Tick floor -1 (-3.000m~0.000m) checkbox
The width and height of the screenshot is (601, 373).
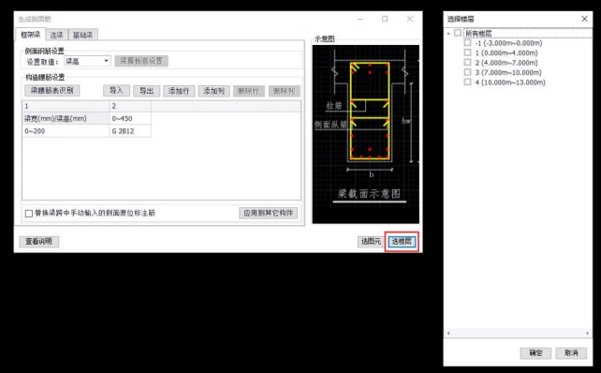(x=467, y=42)
